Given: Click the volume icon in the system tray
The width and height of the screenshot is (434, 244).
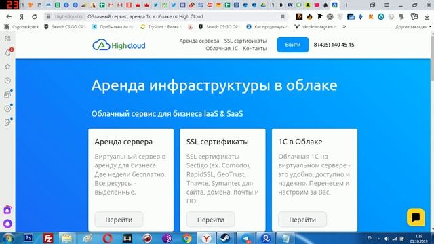Looking at the screenshot, I should click(387, 238).
